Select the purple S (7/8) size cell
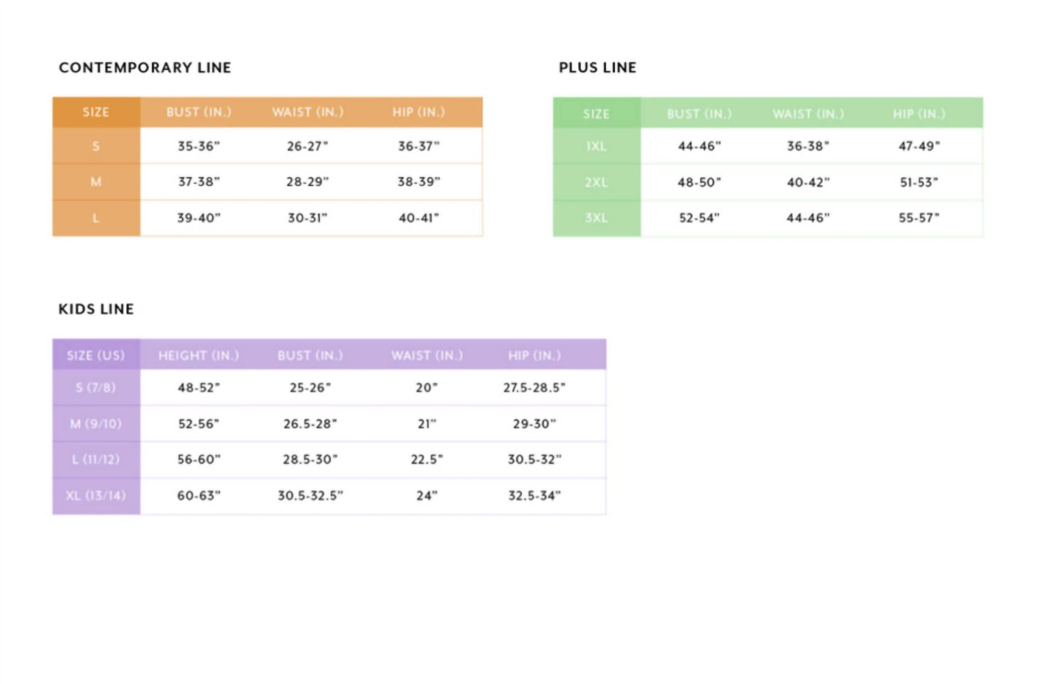The width and height of the screenshot is (1064, 684). pyautogui.click(x=96, y=387)
